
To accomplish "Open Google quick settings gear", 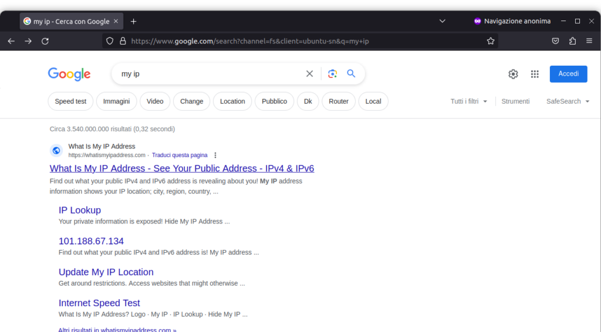I will pos(513,74).
